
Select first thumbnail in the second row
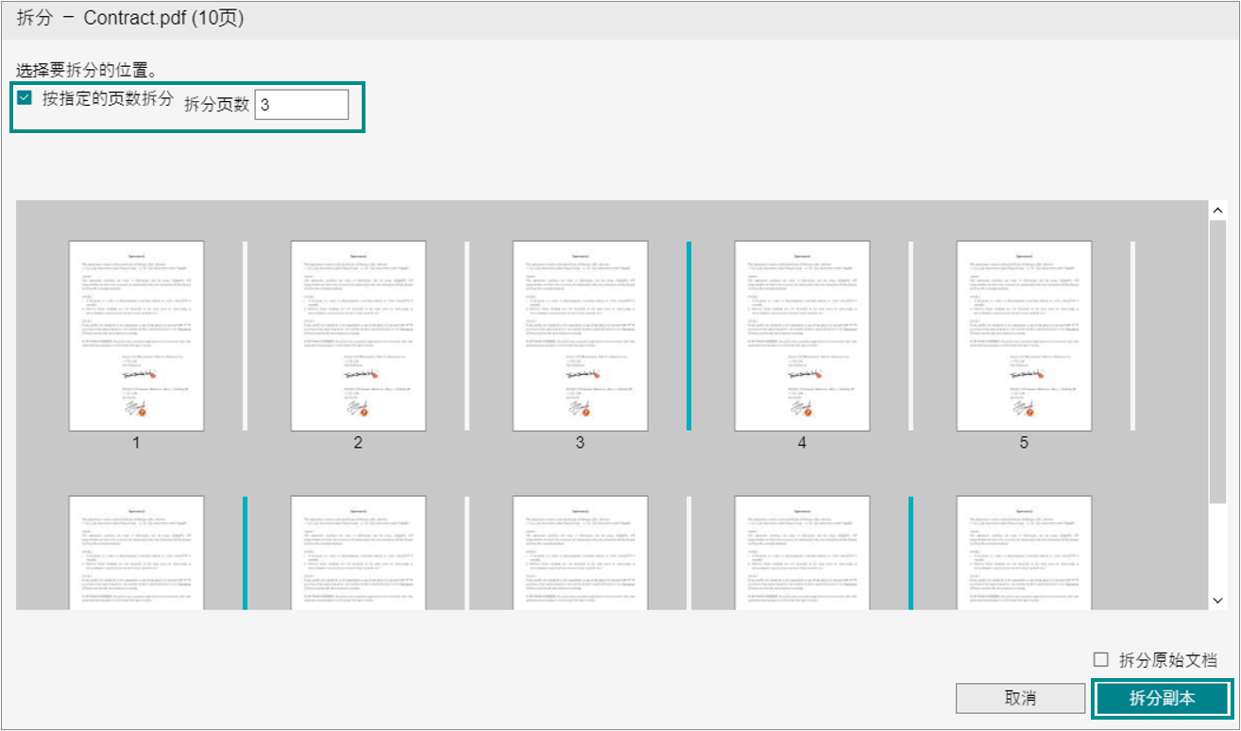coord(136,552)
